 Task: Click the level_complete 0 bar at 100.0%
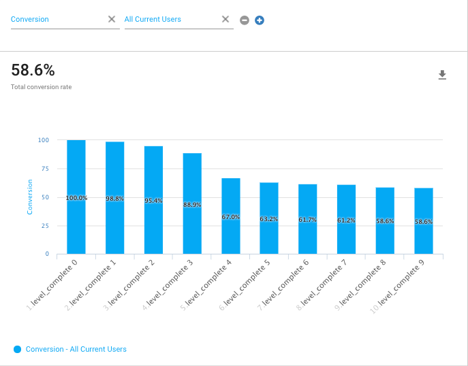[76, 197]
